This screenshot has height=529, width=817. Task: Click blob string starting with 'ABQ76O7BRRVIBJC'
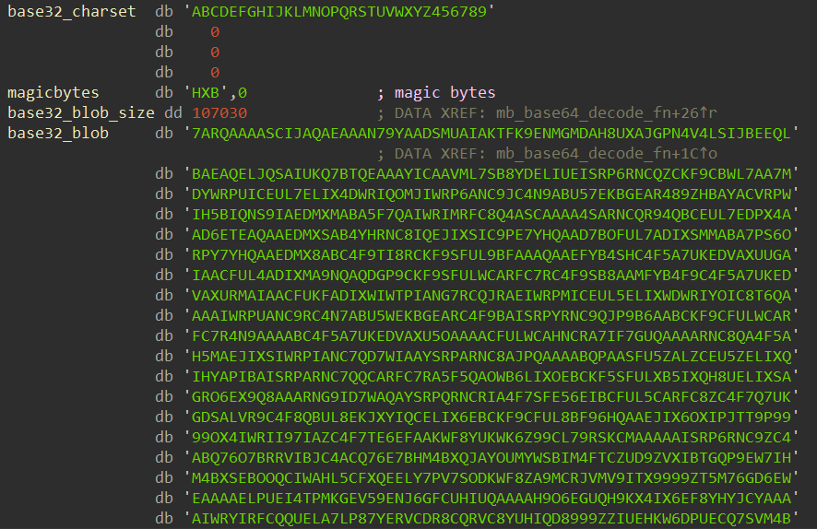tap(491, 458)
